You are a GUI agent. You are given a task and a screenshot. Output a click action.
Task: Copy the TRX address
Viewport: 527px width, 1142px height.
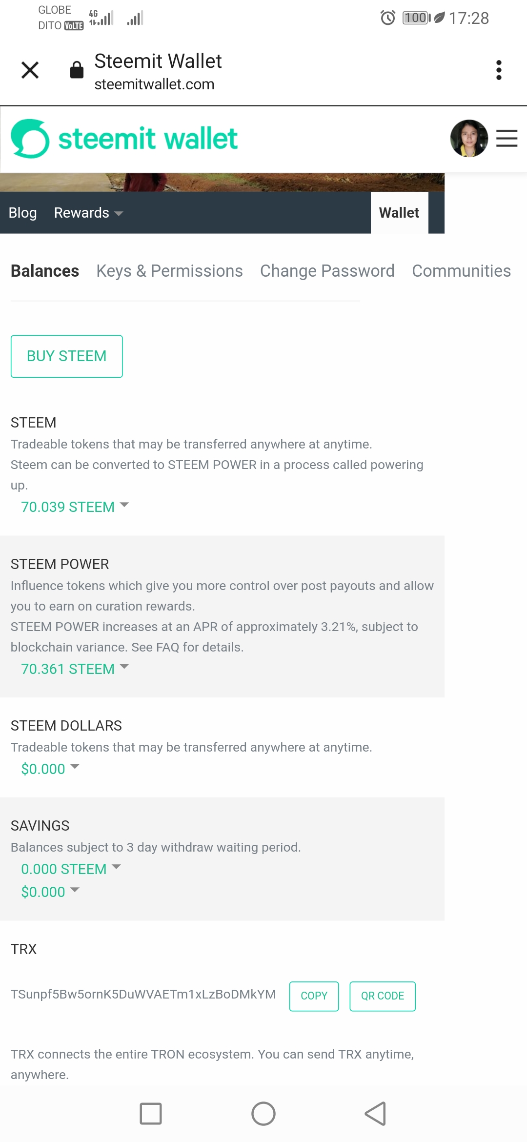(314, 996)
